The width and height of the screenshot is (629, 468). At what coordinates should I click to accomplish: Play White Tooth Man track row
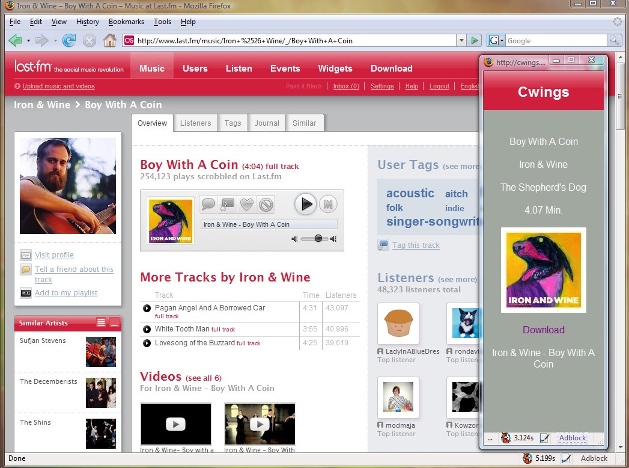(147, 330)
